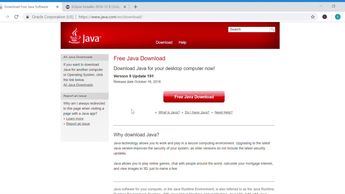The image size is (345, 194).
Task: Click the Release date October 16, 2018 text
Action: (x=137, y=82)
